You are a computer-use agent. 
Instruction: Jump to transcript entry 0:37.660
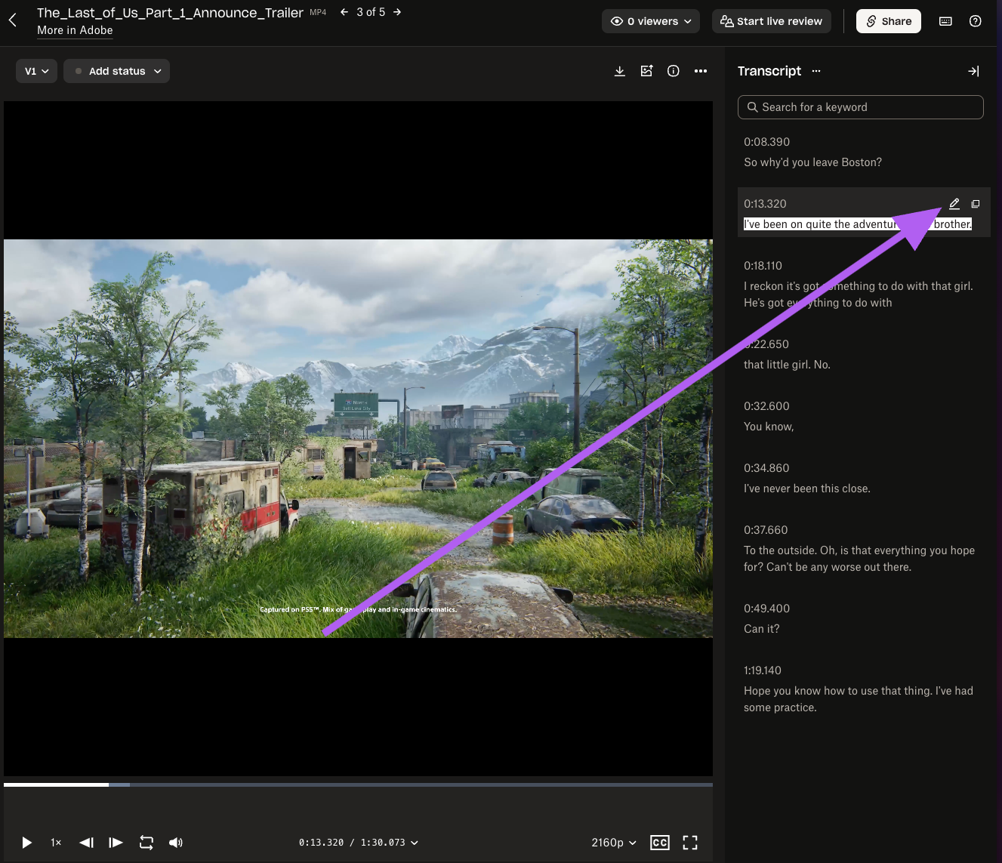766,530
